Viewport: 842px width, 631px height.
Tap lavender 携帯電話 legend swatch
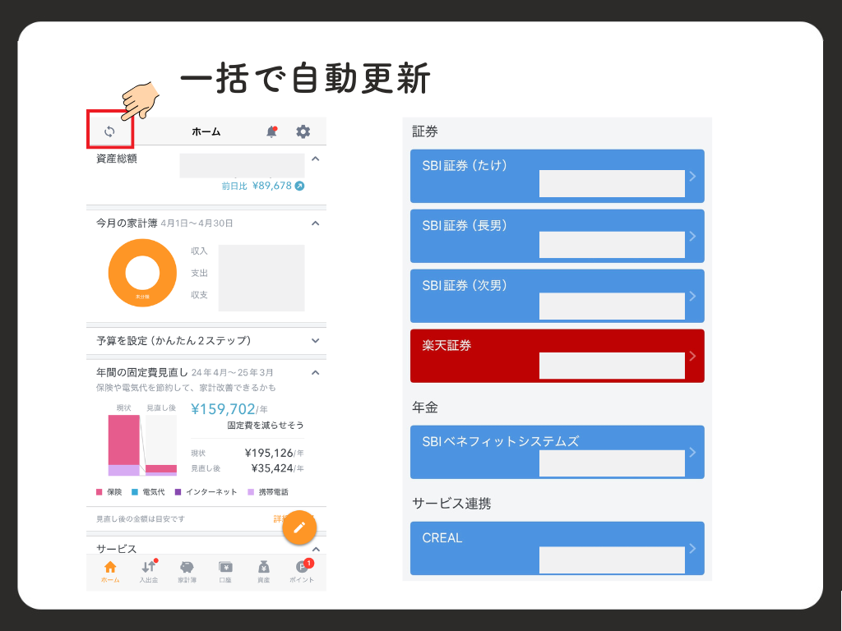(251, 492)
